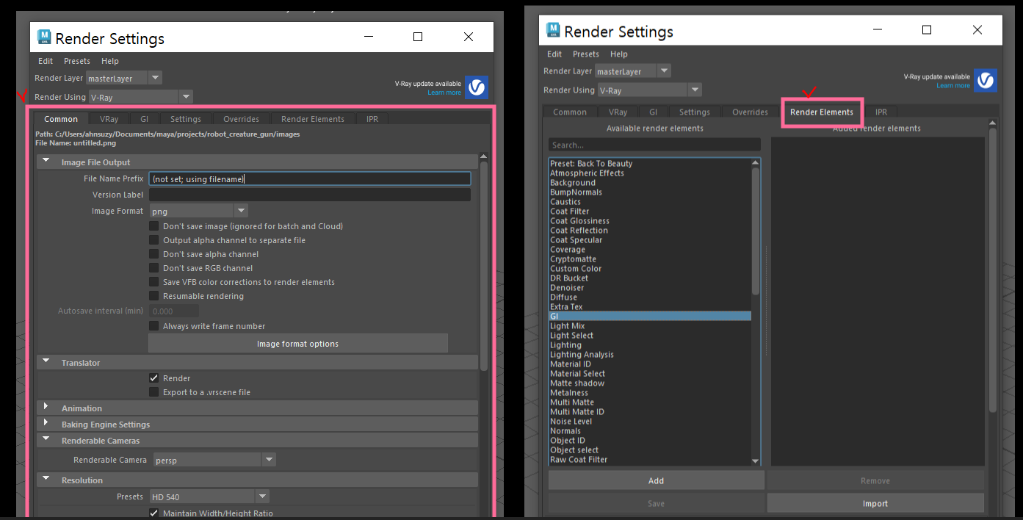Collapse Renderable Cameras section
1023x520 pixels.
[x=46, y=440]
